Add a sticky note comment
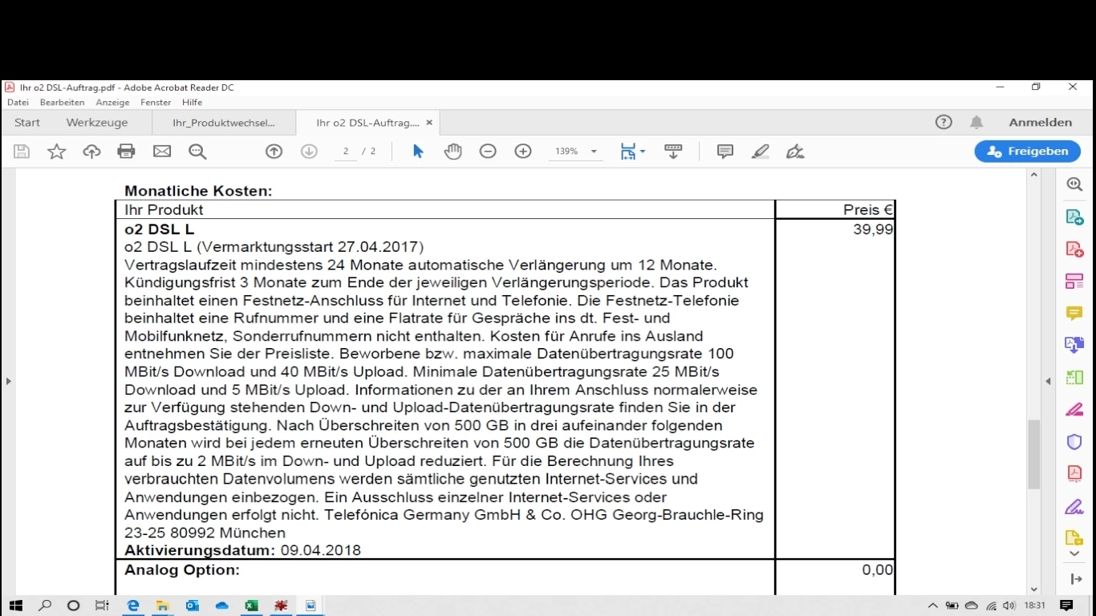The height and width of the screenshot is (616, 1096). pos(725,151)
